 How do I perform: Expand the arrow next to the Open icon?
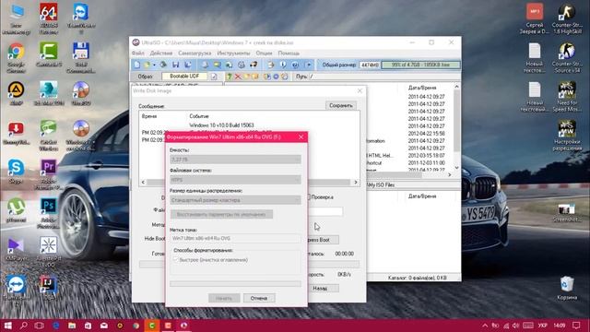tap(154, 65)
